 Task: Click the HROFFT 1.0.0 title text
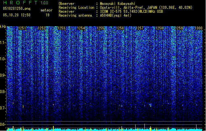26,3
